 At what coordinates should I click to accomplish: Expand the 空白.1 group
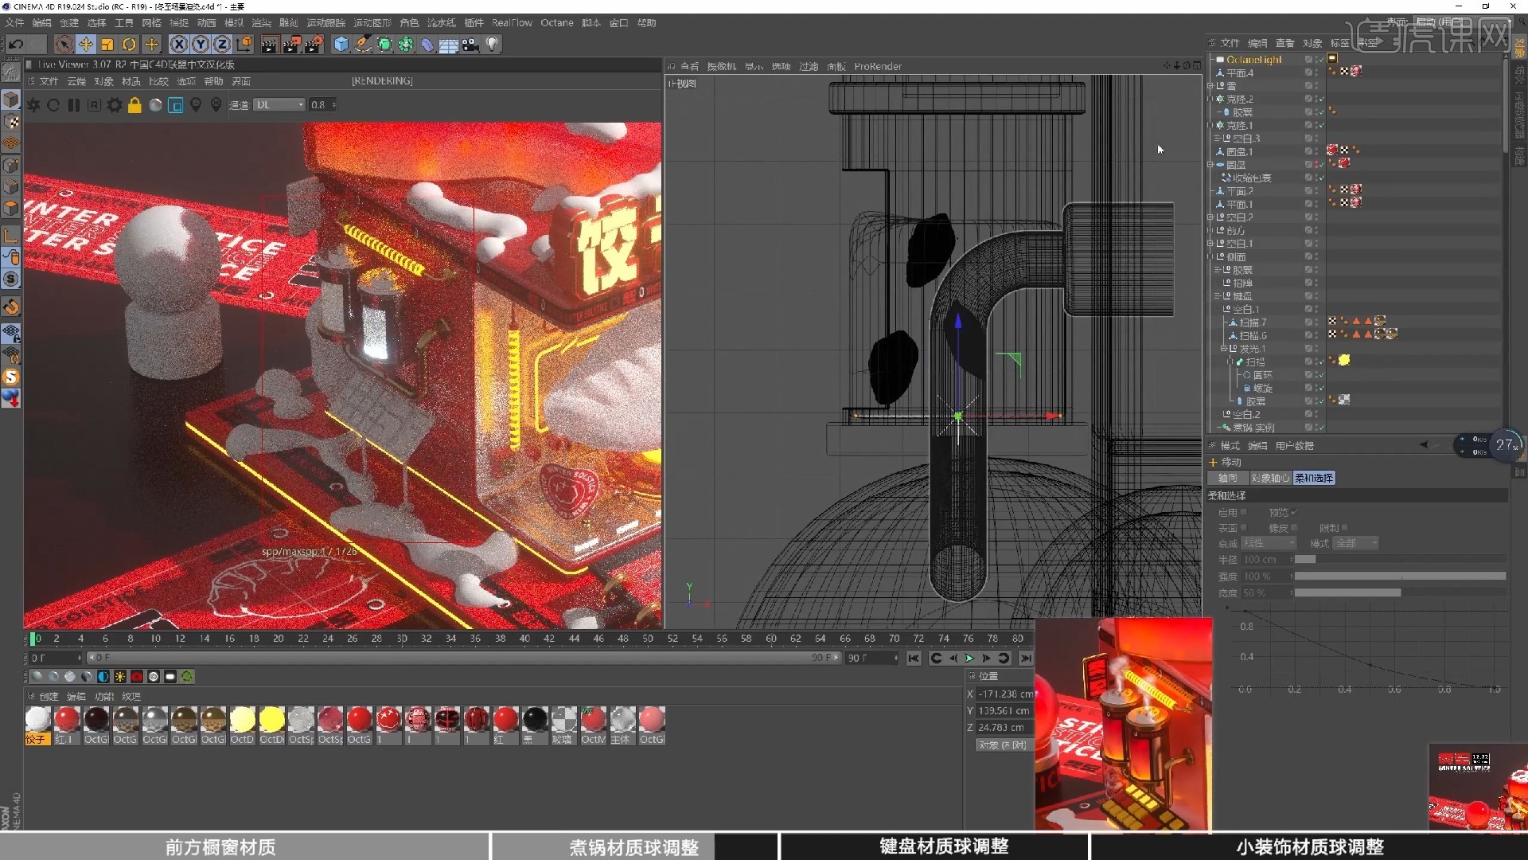pyautogui.click(x=1210, y=244)
